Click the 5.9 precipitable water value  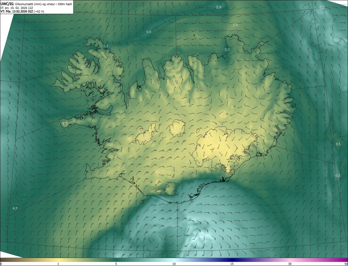coord(219,7)
